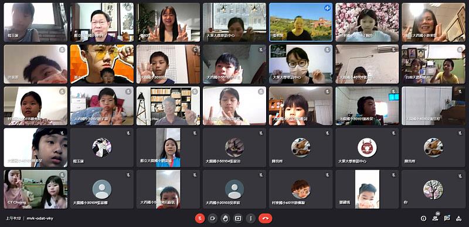Select the grey default avatar 大園國小30109 tile

click(102, 189)
